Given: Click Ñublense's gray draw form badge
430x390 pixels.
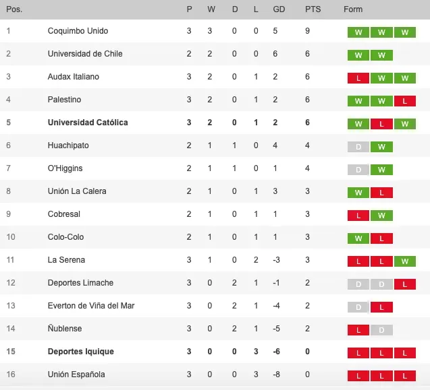Looking at the screenshot, I should pos(381,330).
